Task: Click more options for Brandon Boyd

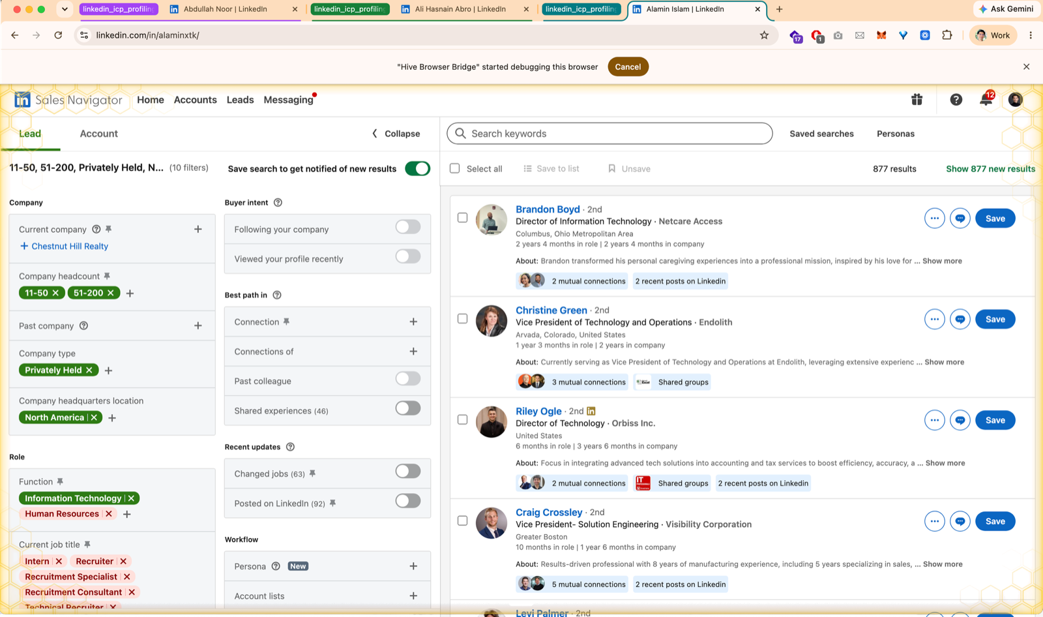Action: (x=934, y=218)
